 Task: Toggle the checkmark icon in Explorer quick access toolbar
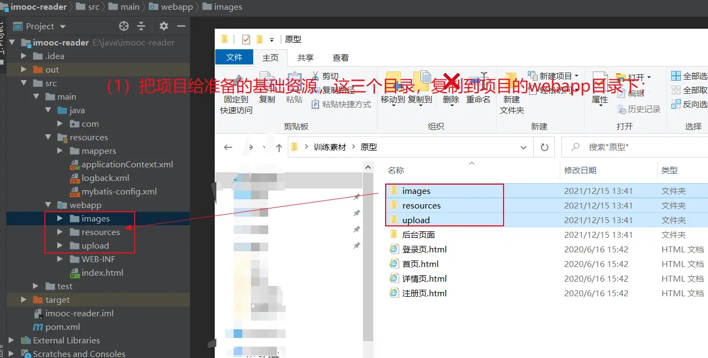(x=246, y=39)
